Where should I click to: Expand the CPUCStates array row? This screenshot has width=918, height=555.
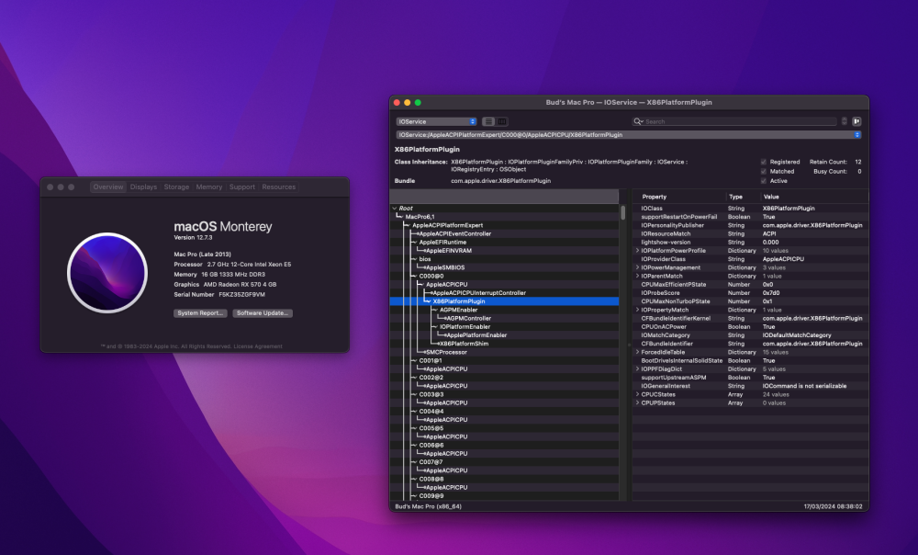click(638, 394)
